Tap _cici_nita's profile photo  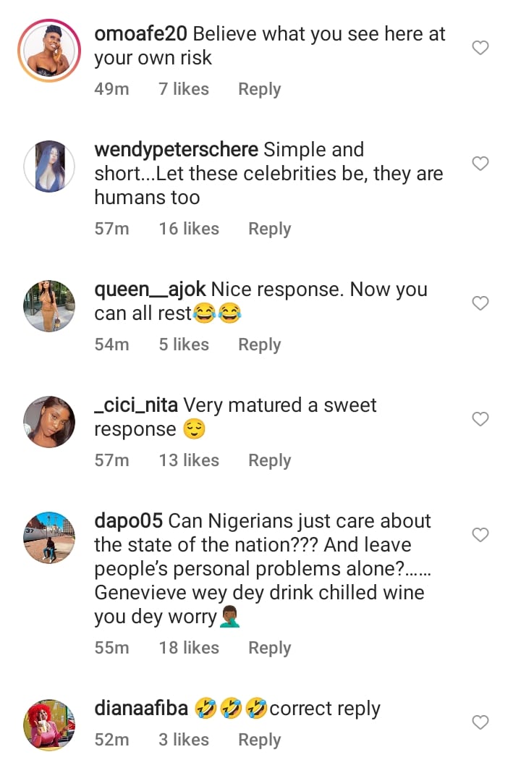point(49,421)
